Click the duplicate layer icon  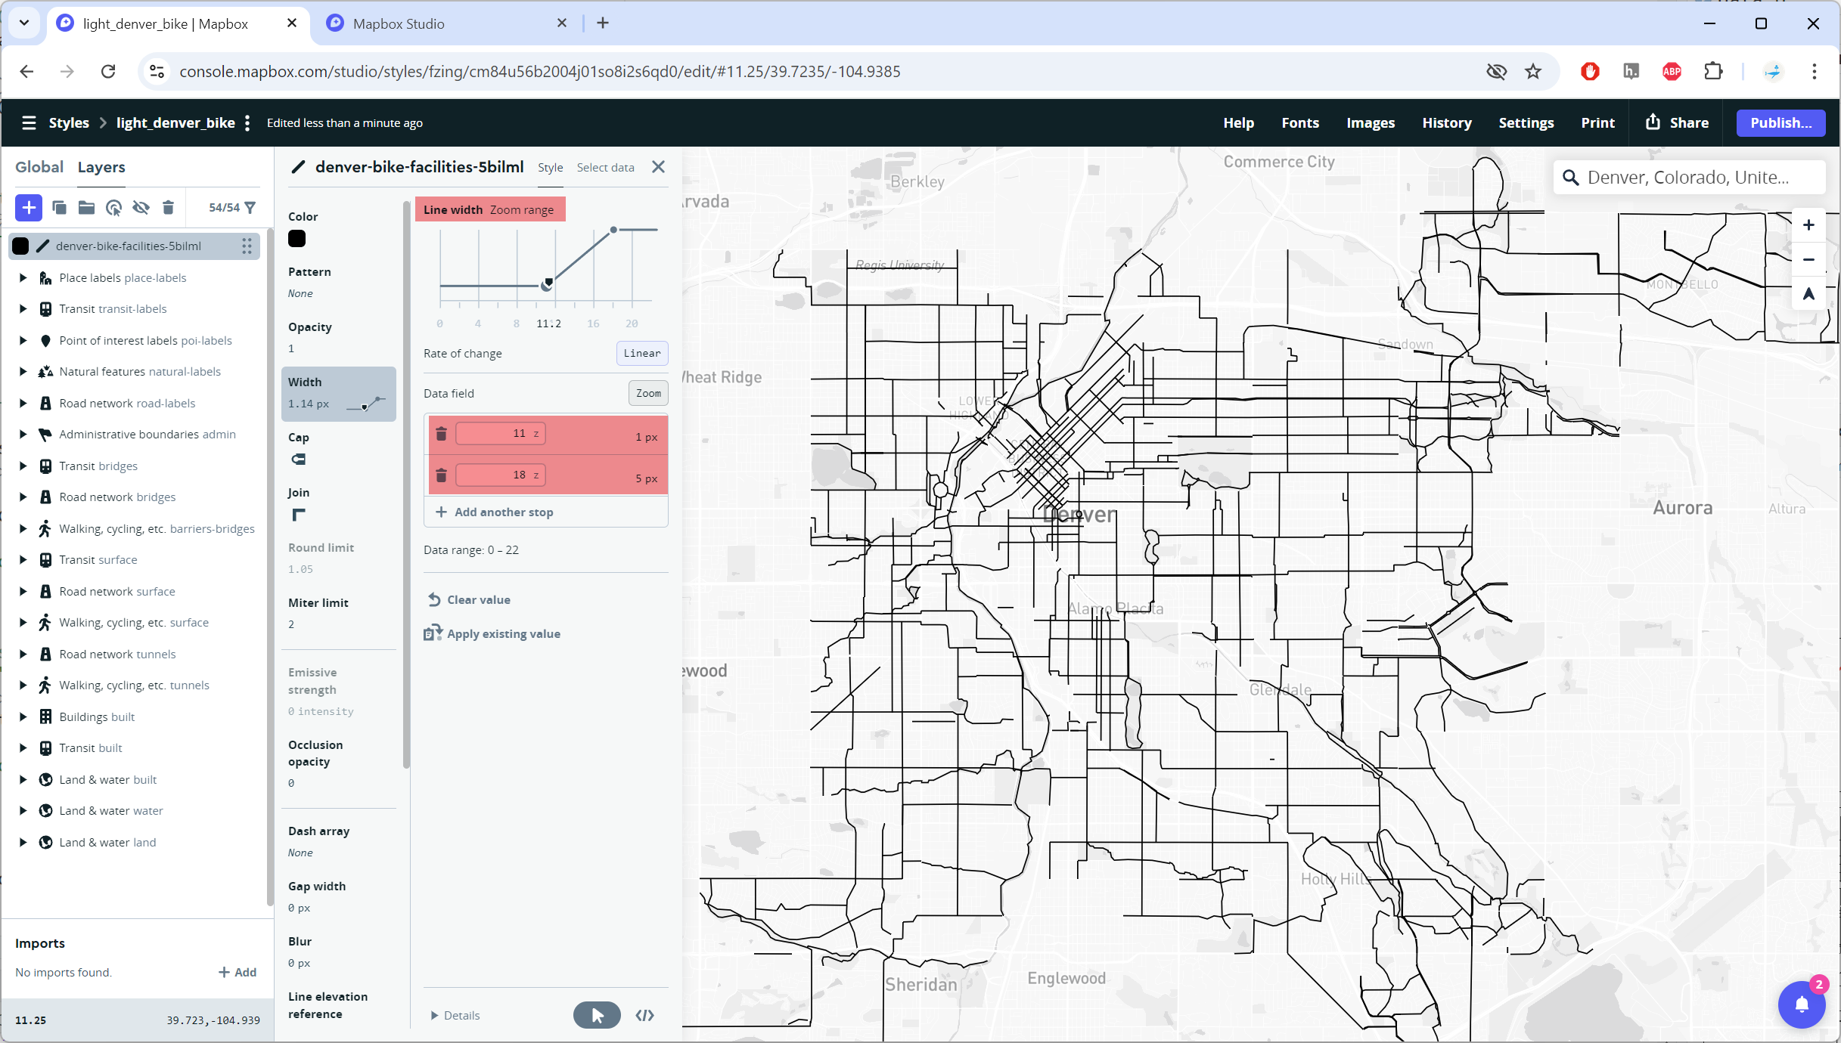tap(59, 207)
